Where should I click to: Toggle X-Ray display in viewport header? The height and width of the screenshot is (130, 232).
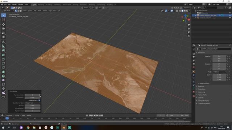(x=177, y=11)
